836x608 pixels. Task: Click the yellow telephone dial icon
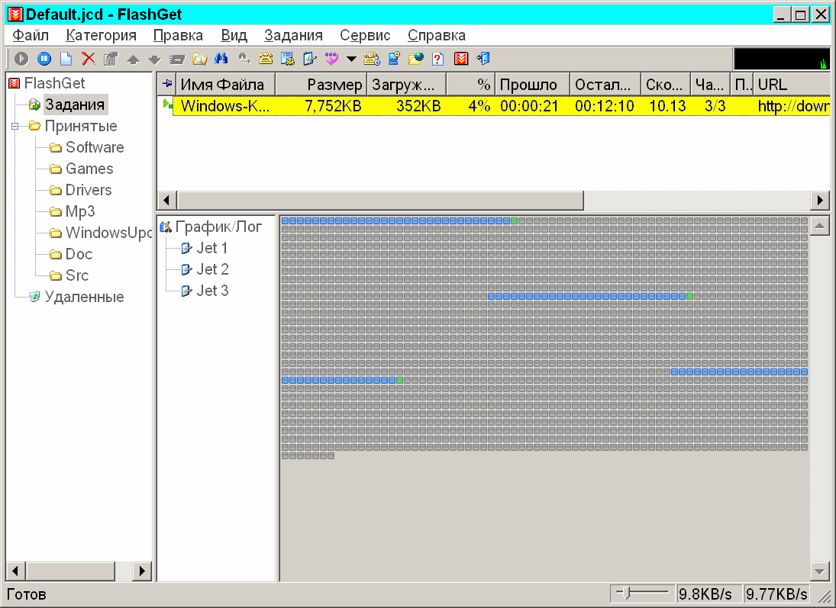click(x=266, y=59)
